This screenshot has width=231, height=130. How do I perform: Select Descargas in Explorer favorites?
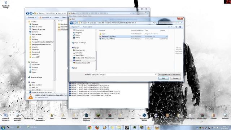pos(35,24)
